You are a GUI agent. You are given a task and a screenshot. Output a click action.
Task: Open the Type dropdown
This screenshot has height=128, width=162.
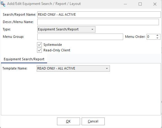click(x=66, y=30)
